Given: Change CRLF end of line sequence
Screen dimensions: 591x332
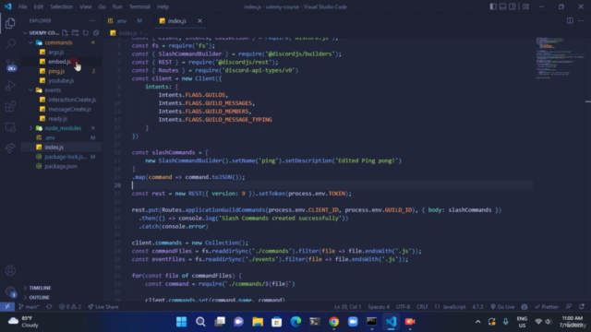Looking at the screenshot, I should tap(422, 307).
